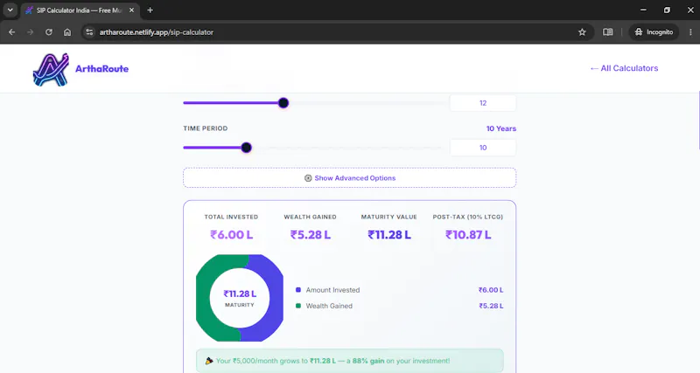Show Advanced Options

[349, 178]
